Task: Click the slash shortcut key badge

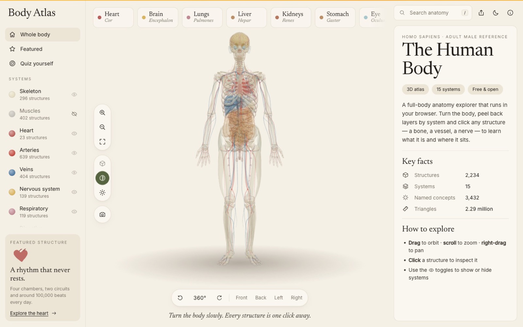Action: coord(464,13)
